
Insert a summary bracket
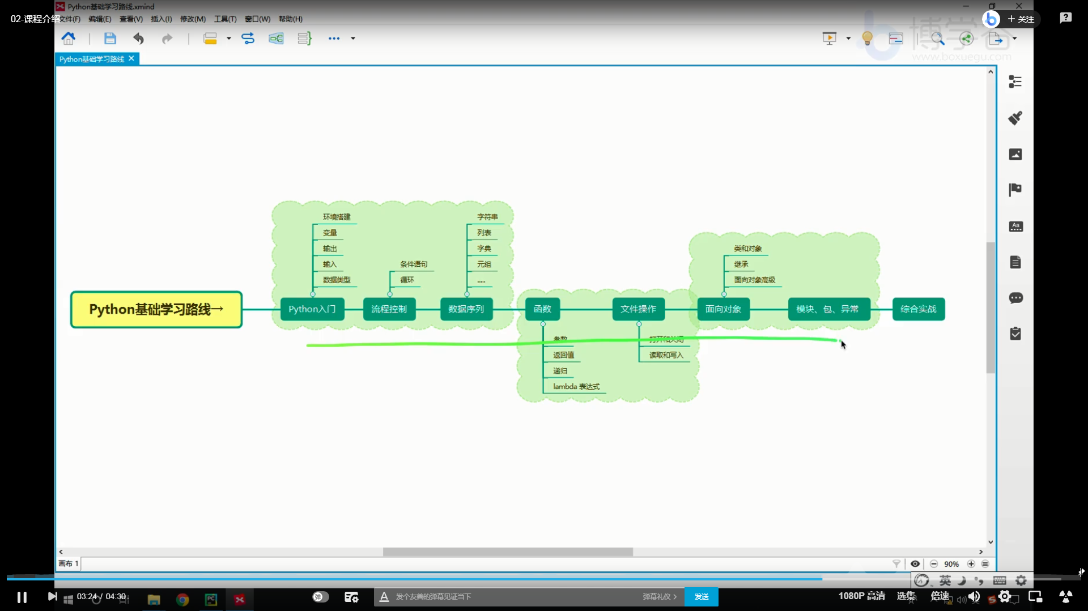pyautogui.click(x=305, y=39)
